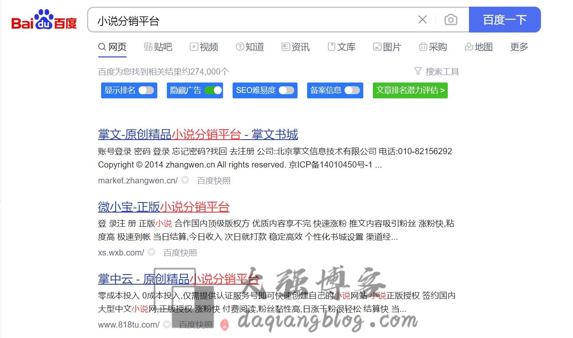Clear the search box with X icon
The width and height of the screenshot is (573, 338).
pyautogui.click(x=422, y=20)
